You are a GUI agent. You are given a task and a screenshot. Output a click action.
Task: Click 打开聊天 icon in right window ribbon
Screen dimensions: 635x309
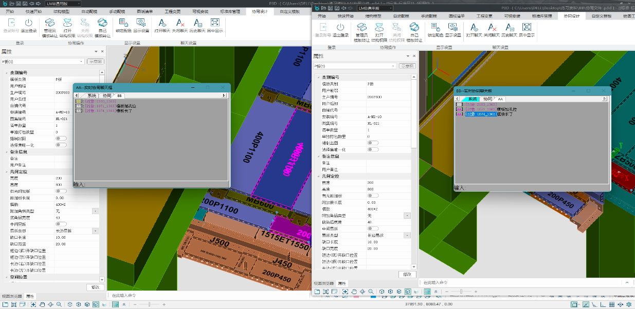pyautogui.click(x=474, y=28)
